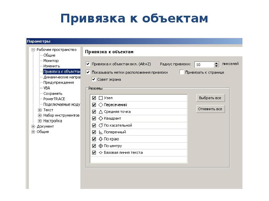Select the Сохранить tree item

pyautogui.click(x=53, y=93)
